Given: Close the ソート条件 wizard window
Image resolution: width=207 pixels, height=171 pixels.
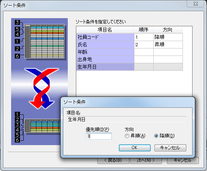Looking at the screenshot, I should point(196,4).
